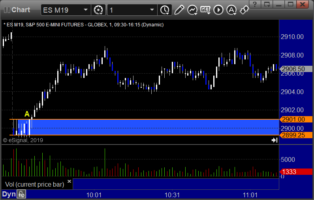
Task: Click the 2908.00 price axis label
Action: coord(292,55)
